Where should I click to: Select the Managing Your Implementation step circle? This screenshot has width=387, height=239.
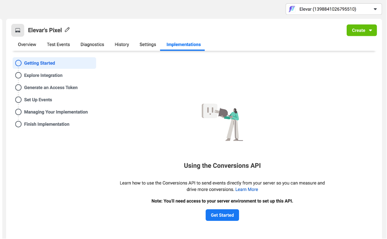click(18, 112)
